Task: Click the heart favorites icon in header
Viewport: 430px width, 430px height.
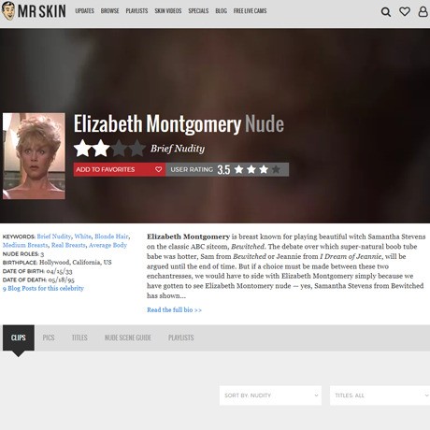Action: click(x=405, y=11)
